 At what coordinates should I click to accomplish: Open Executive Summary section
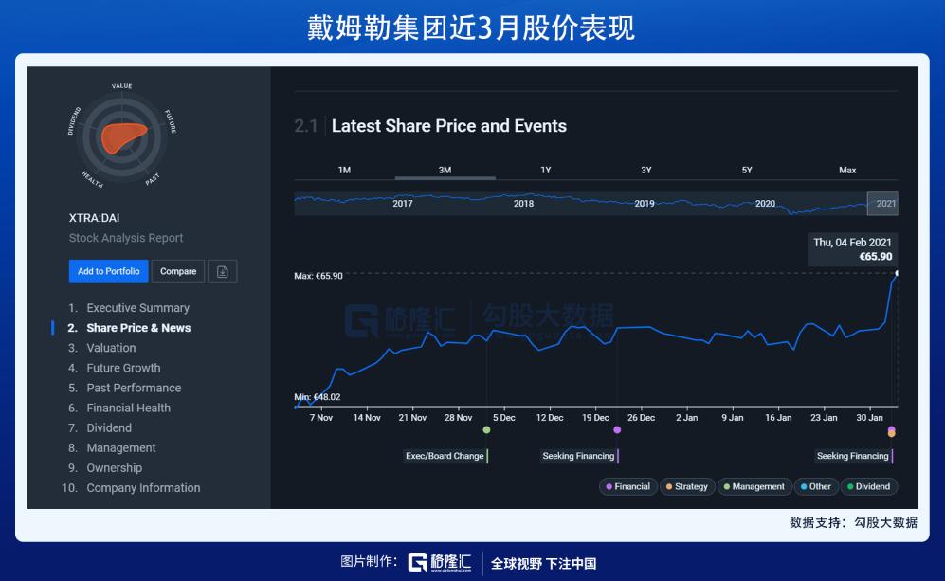[x=137, y=308]
